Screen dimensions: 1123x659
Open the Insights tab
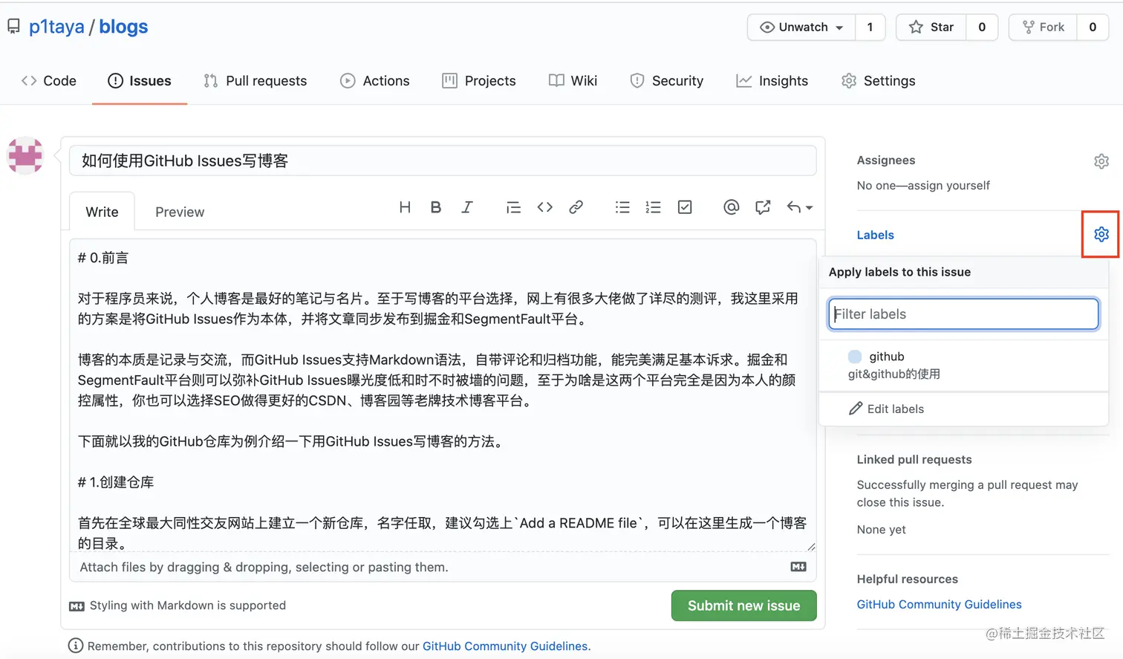[x=772, y=81]
